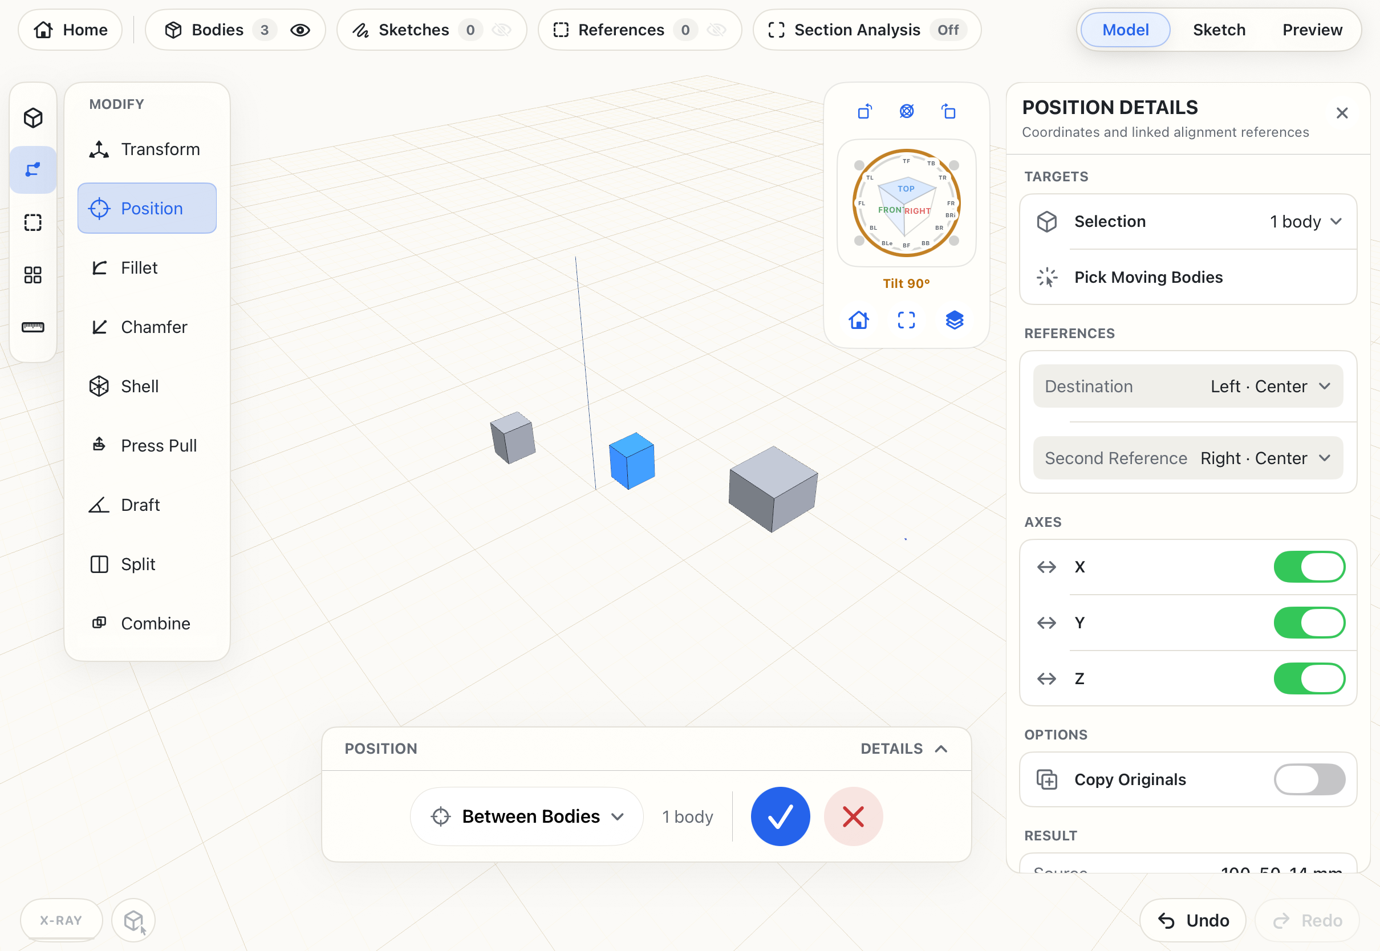Screen dimensions: 1380x951
Task: Choose Fillet in the Modify menu
Action: tap(147, 267)
